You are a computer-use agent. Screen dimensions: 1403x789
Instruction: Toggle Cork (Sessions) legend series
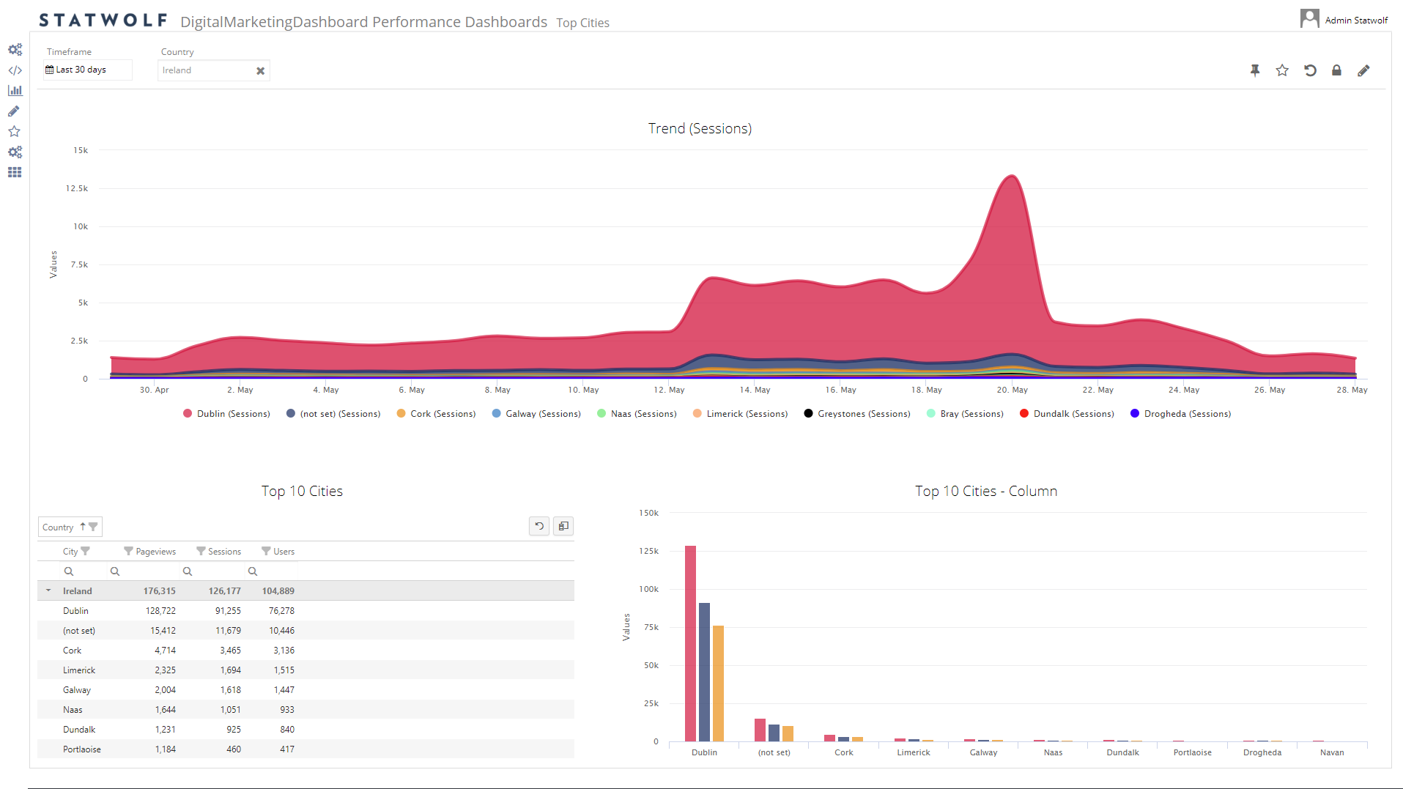coord(436,414)
